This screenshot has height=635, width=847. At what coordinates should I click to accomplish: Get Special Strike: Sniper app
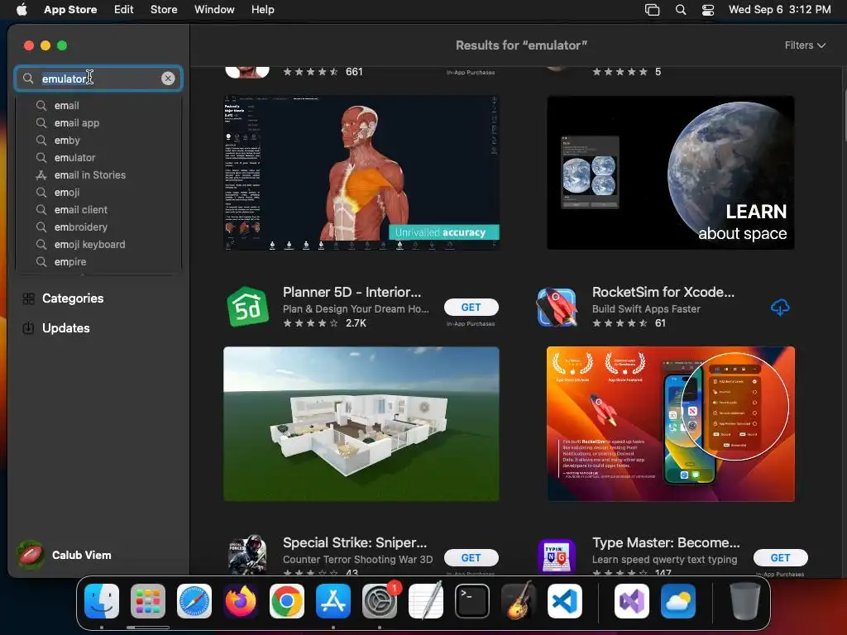[x=471, y=557]
